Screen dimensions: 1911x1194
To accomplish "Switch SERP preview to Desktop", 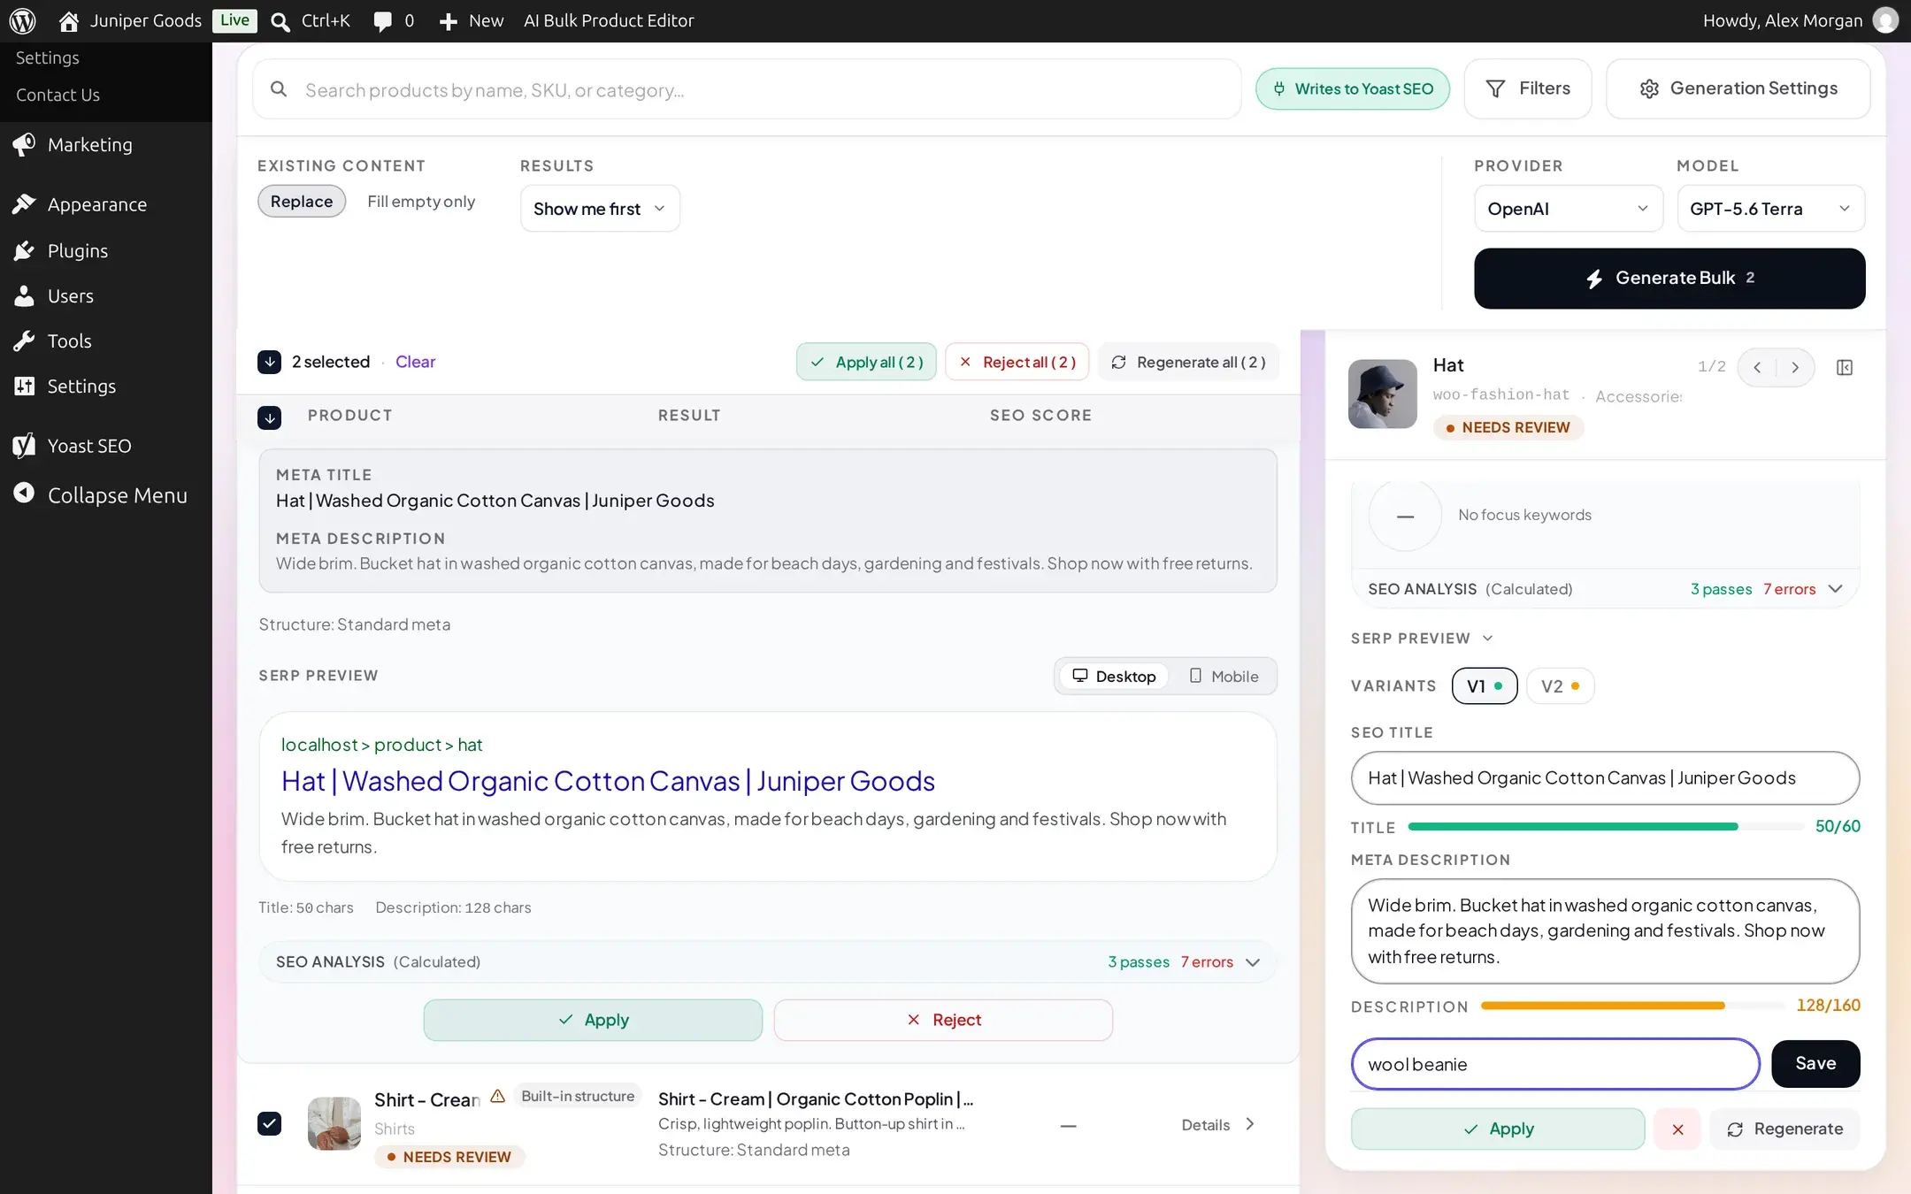I will pyautogui.click(x=1114, y=676).
